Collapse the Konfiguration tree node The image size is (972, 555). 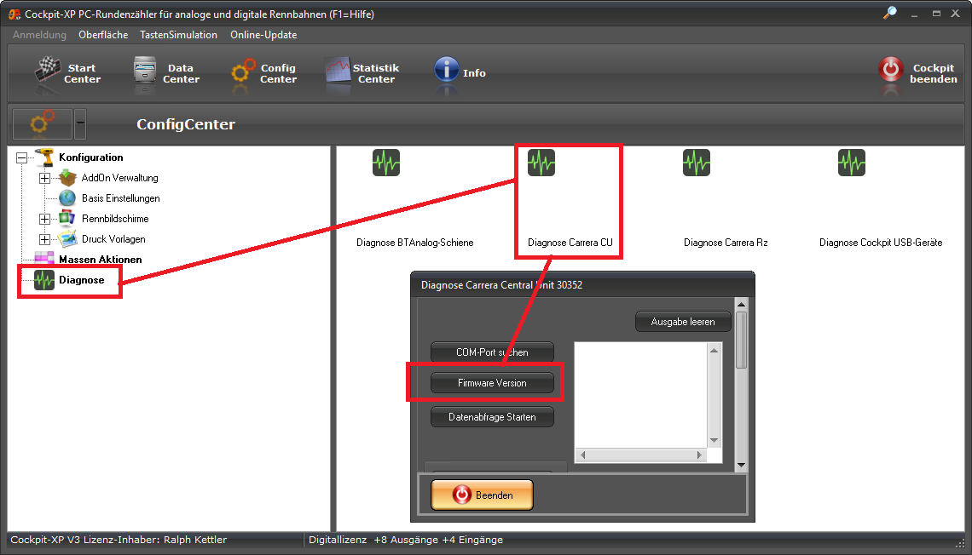click(21, 157)
